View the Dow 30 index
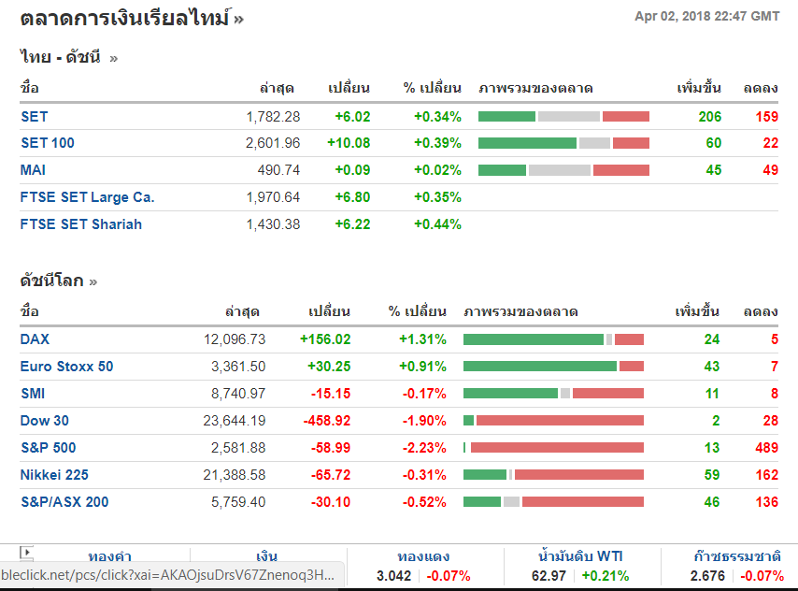 pos(45,421)
